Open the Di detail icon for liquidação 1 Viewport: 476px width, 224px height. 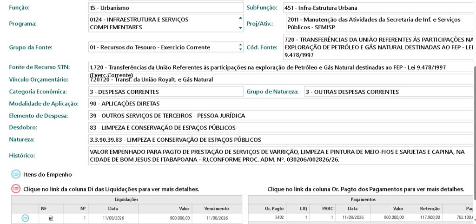25,217
